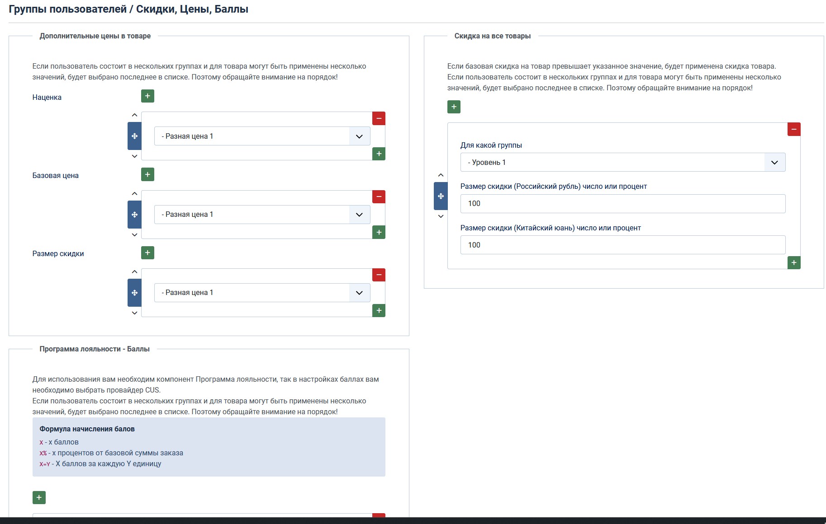Click the Chinese yuan discount input field
826x524 pixels.
tap(622, 245)
